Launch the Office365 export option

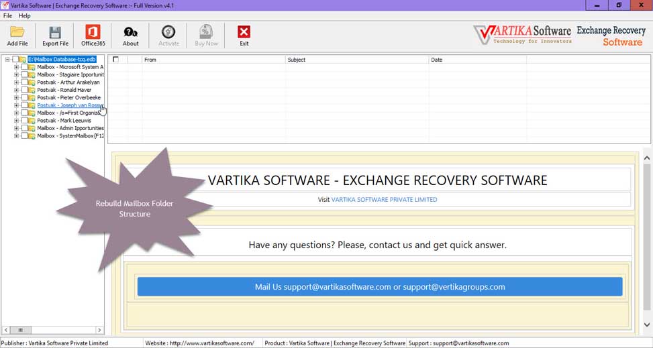pyautogui.click(x=93, y=36)
